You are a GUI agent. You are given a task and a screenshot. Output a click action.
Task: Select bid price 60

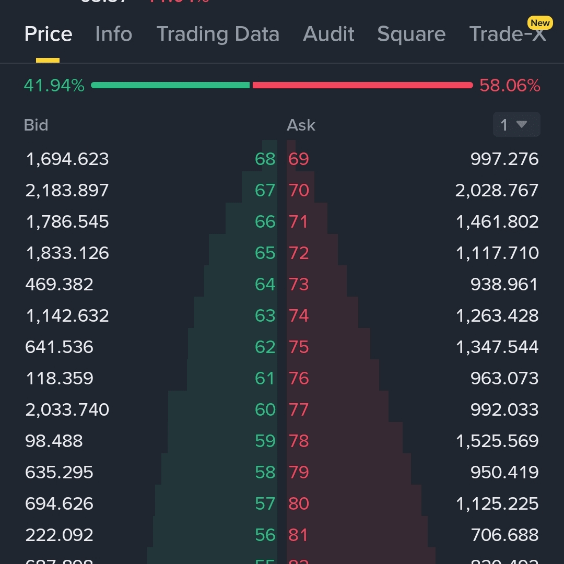(265, 409)
